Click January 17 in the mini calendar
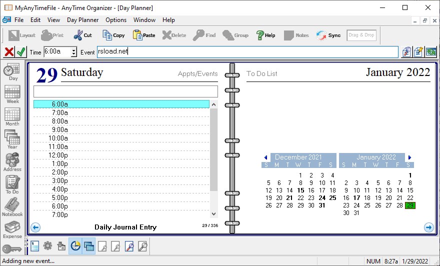 click(356, 198)
